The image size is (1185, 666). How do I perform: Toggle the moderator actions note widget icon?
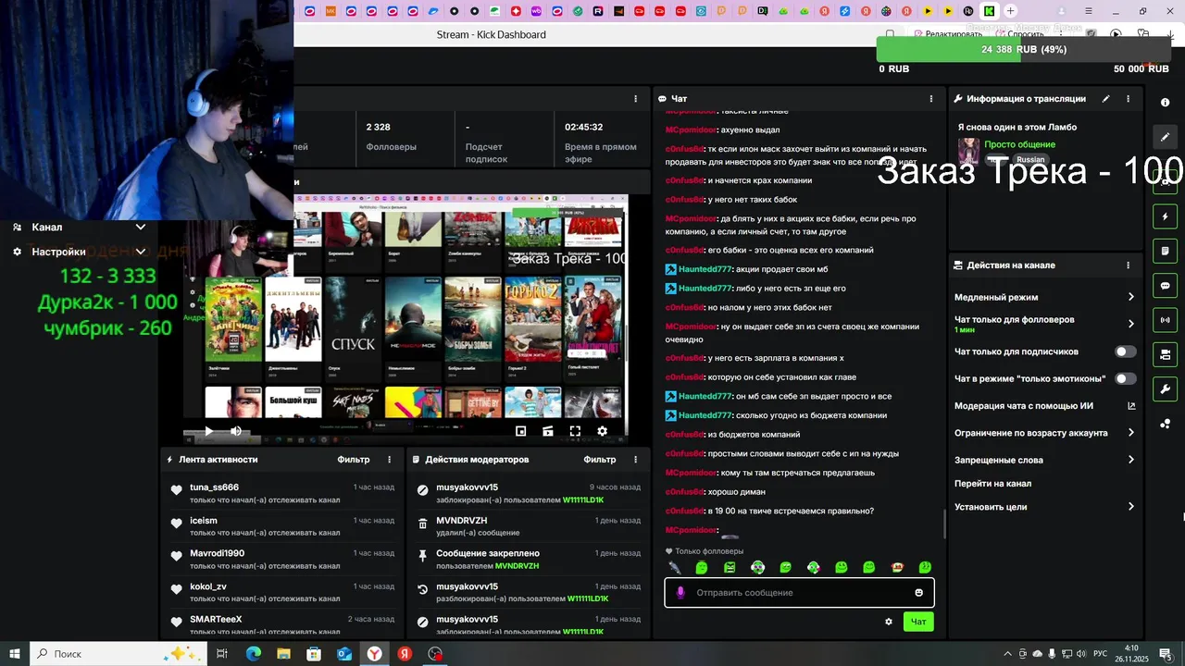tap(1165, 251)
